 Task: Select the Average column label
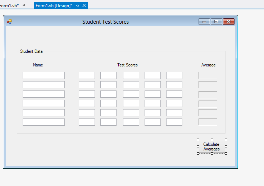(209, 65)
